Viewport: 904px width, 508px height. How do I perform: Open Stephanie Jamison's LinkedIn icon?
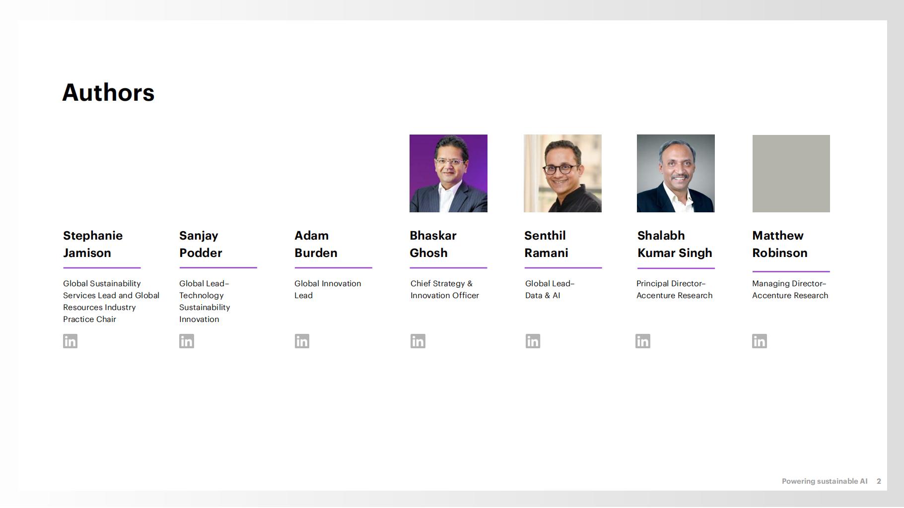pos(70,341)
